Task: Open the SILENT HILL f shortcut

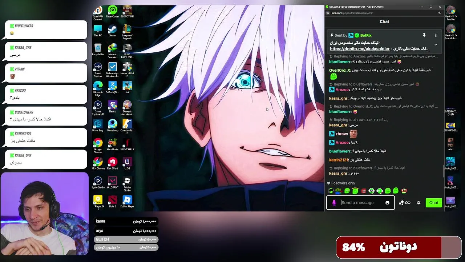Action: [127, 144]
